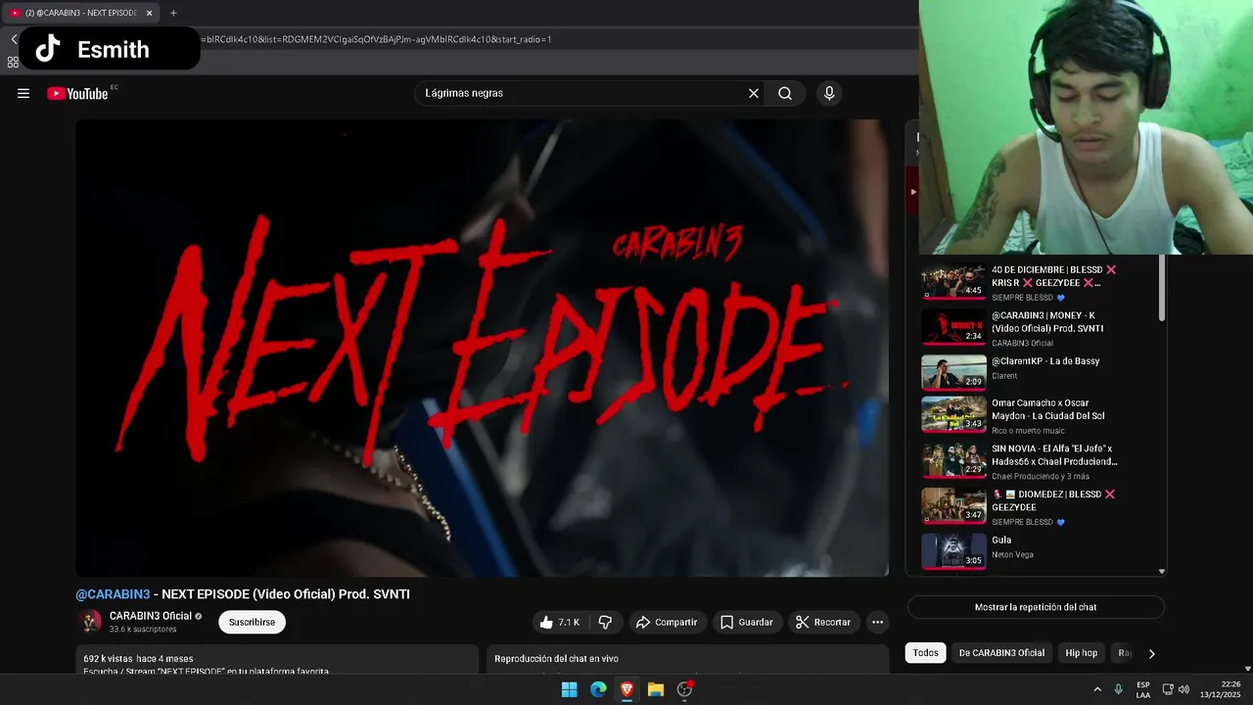This screenshot has height=705, width=1253.
Task: Open ESP LAA language input switcher
Action: click(1143, 690)
